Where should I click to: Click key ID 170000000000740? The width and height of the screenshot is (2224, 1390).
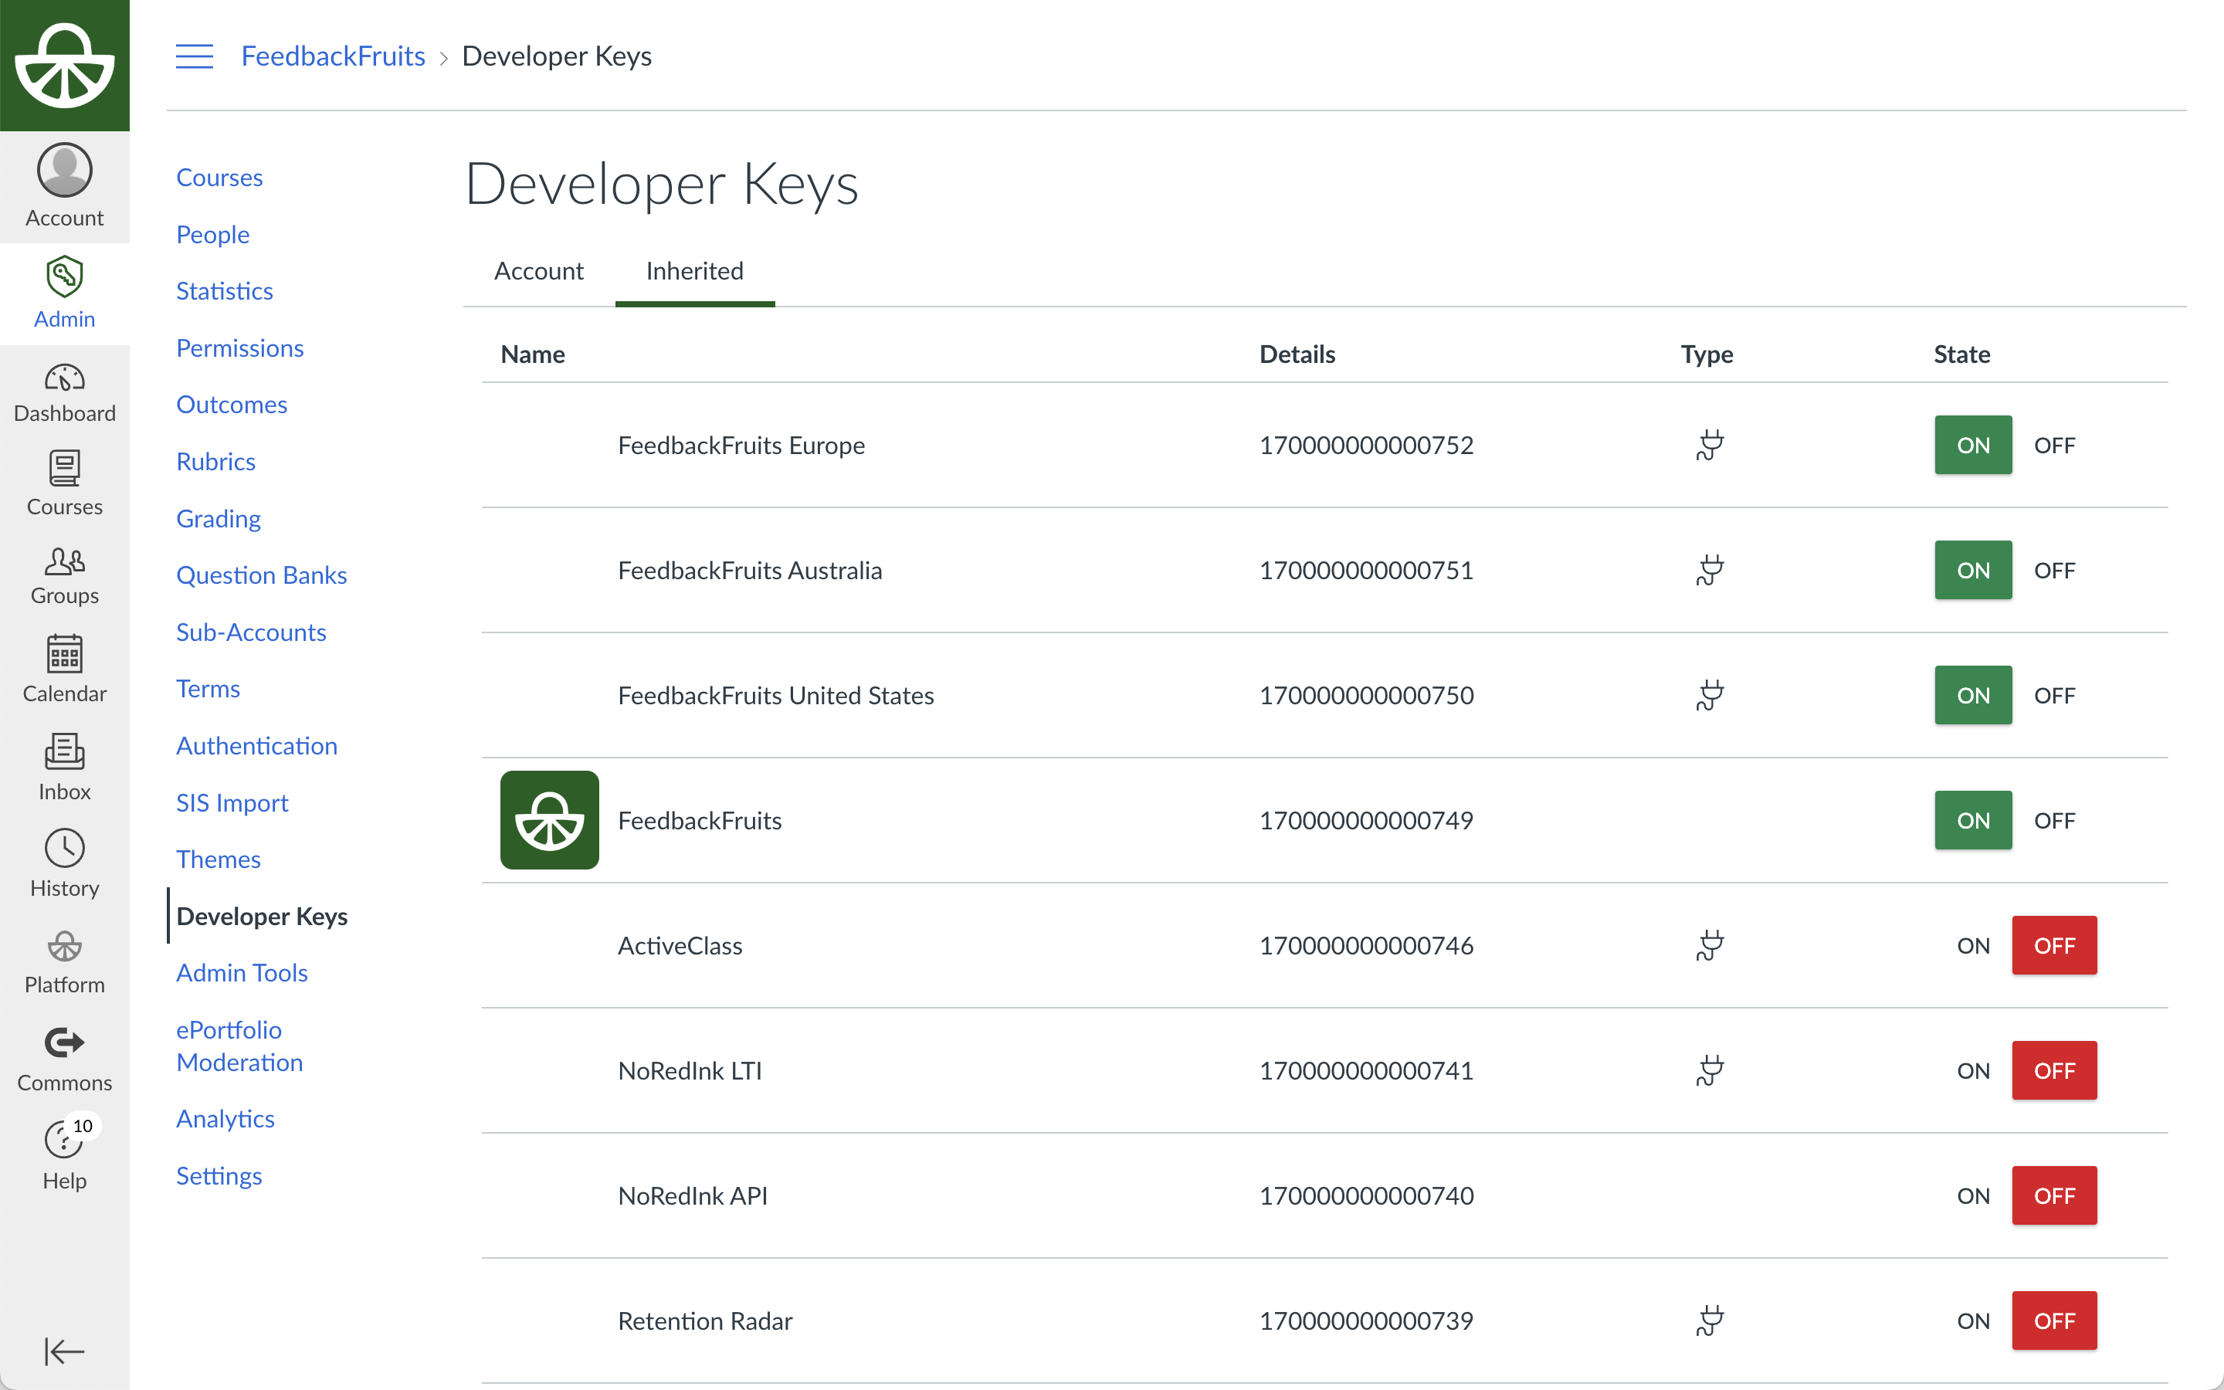1367,1195
